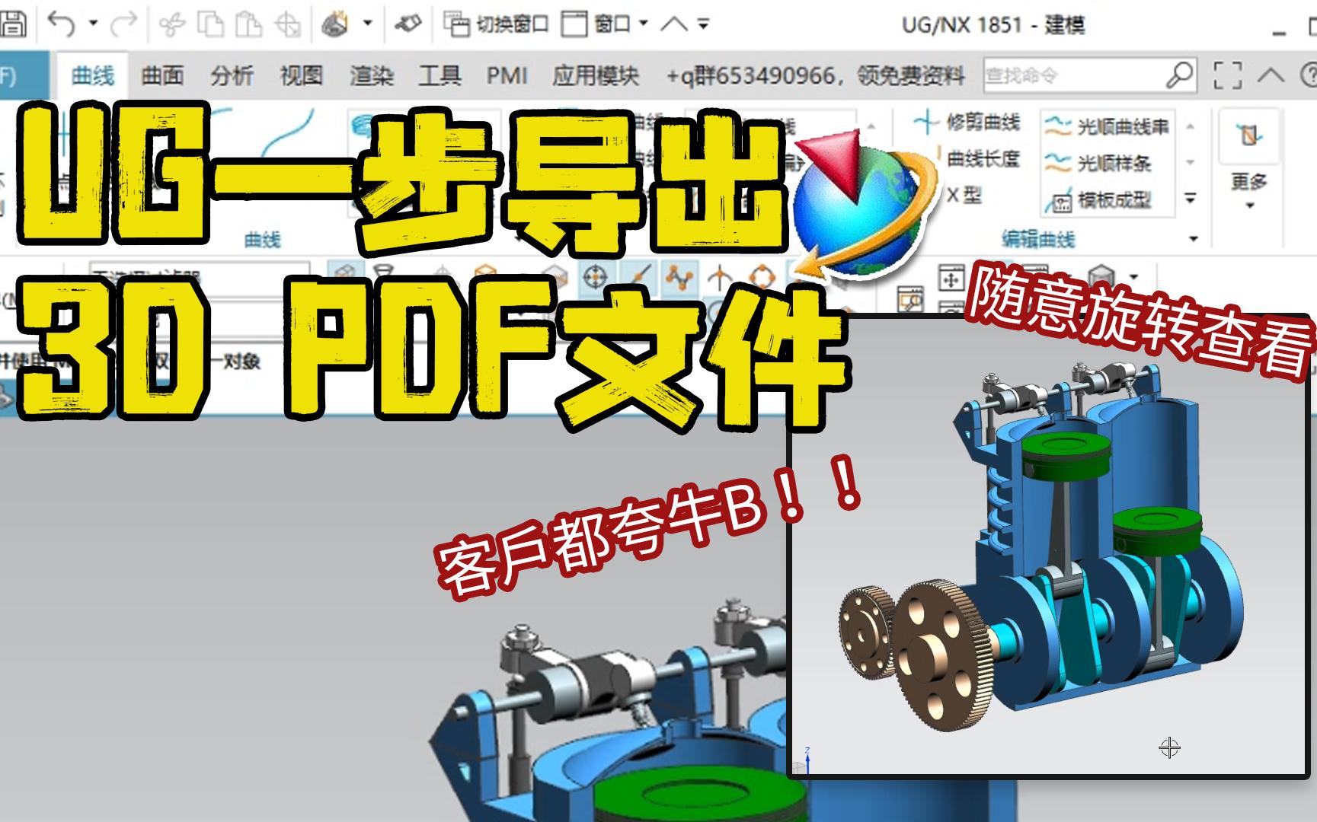Open the 更多 dropdown arrow
Screen dimensions: 1317x822
(x=1250, y=206)
